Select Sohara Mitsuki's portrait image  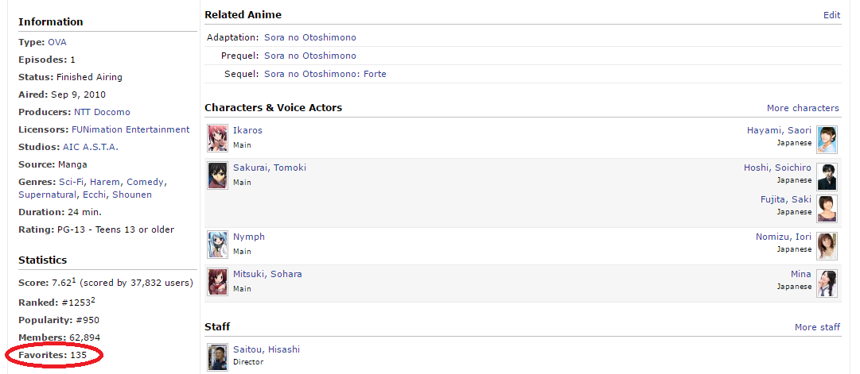217,281
